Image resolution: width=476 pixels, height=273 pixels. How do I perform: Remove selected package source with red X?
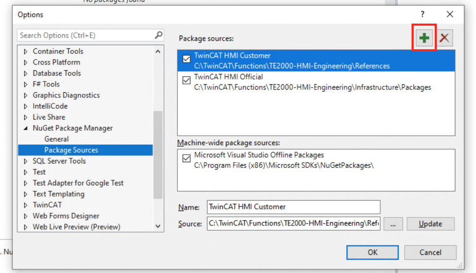pos(445,38)
